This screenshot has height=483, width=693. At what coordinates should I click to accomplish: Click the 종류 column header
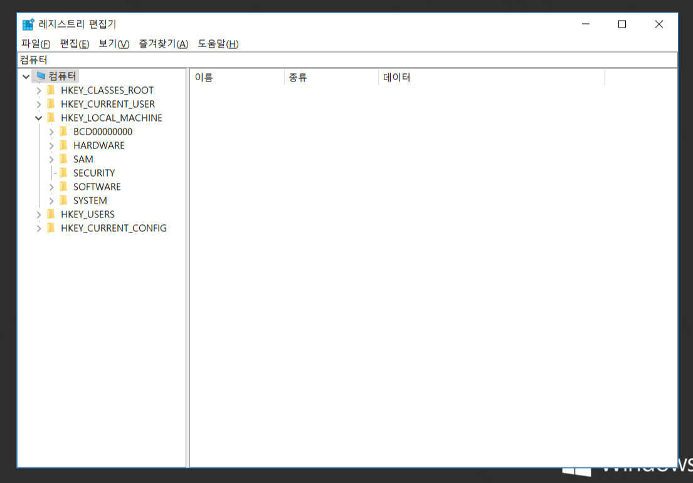coord(331,77)
